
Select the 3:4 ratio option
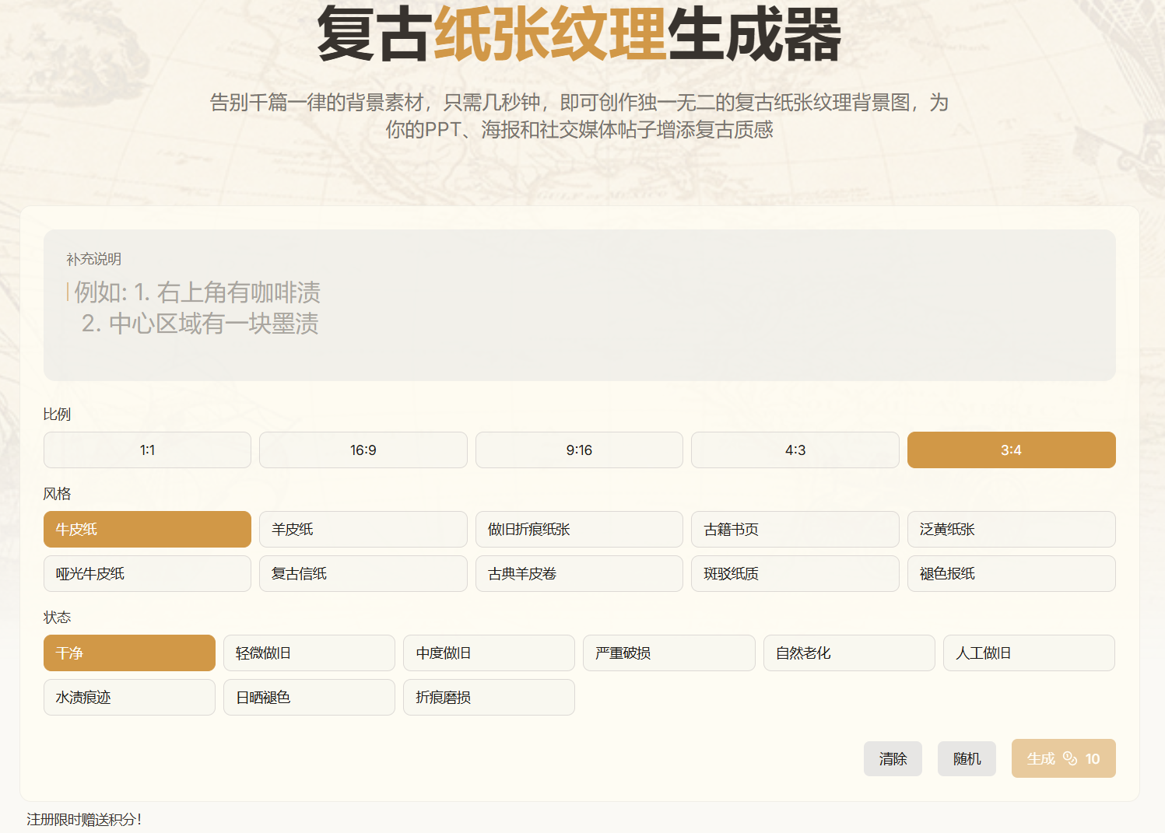1011,450
